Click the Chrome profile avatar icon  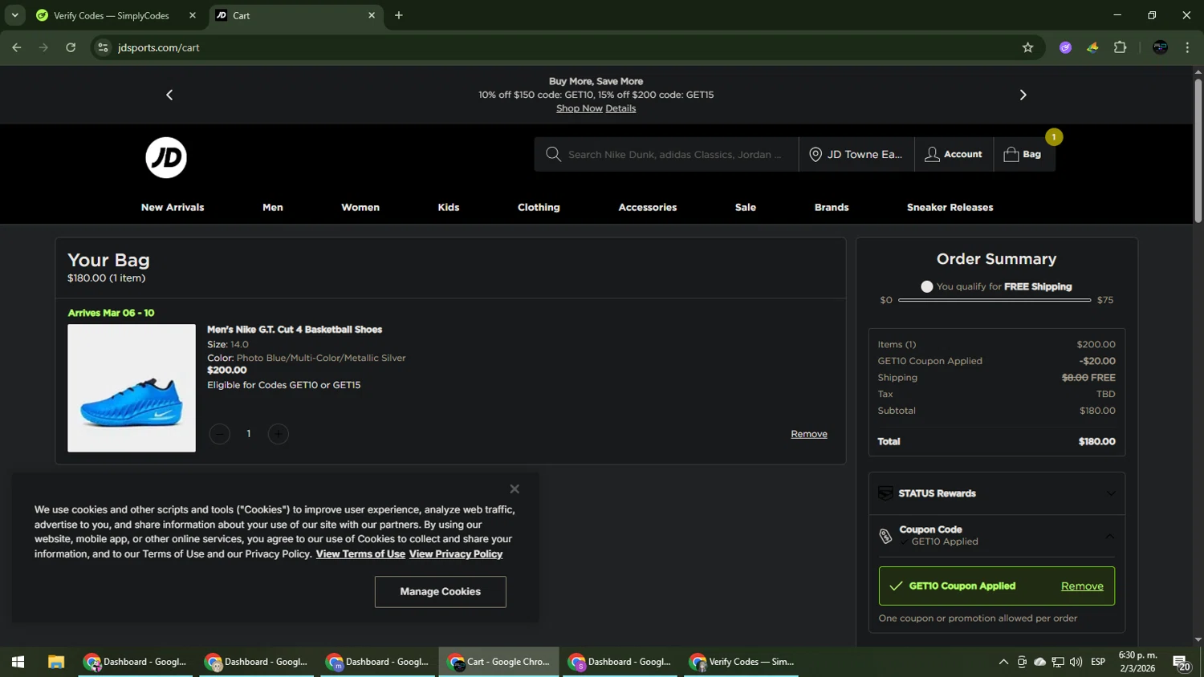coord(1160,47)
